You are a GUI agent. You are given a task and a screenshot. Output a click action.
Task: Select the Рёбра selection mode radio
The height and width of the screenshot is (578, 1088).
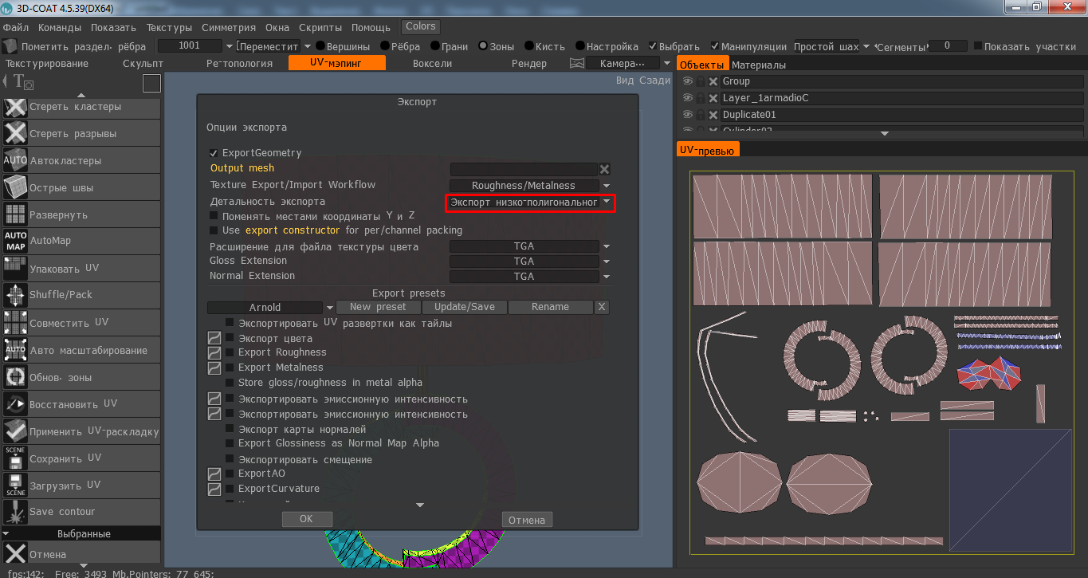pos(385,46)
